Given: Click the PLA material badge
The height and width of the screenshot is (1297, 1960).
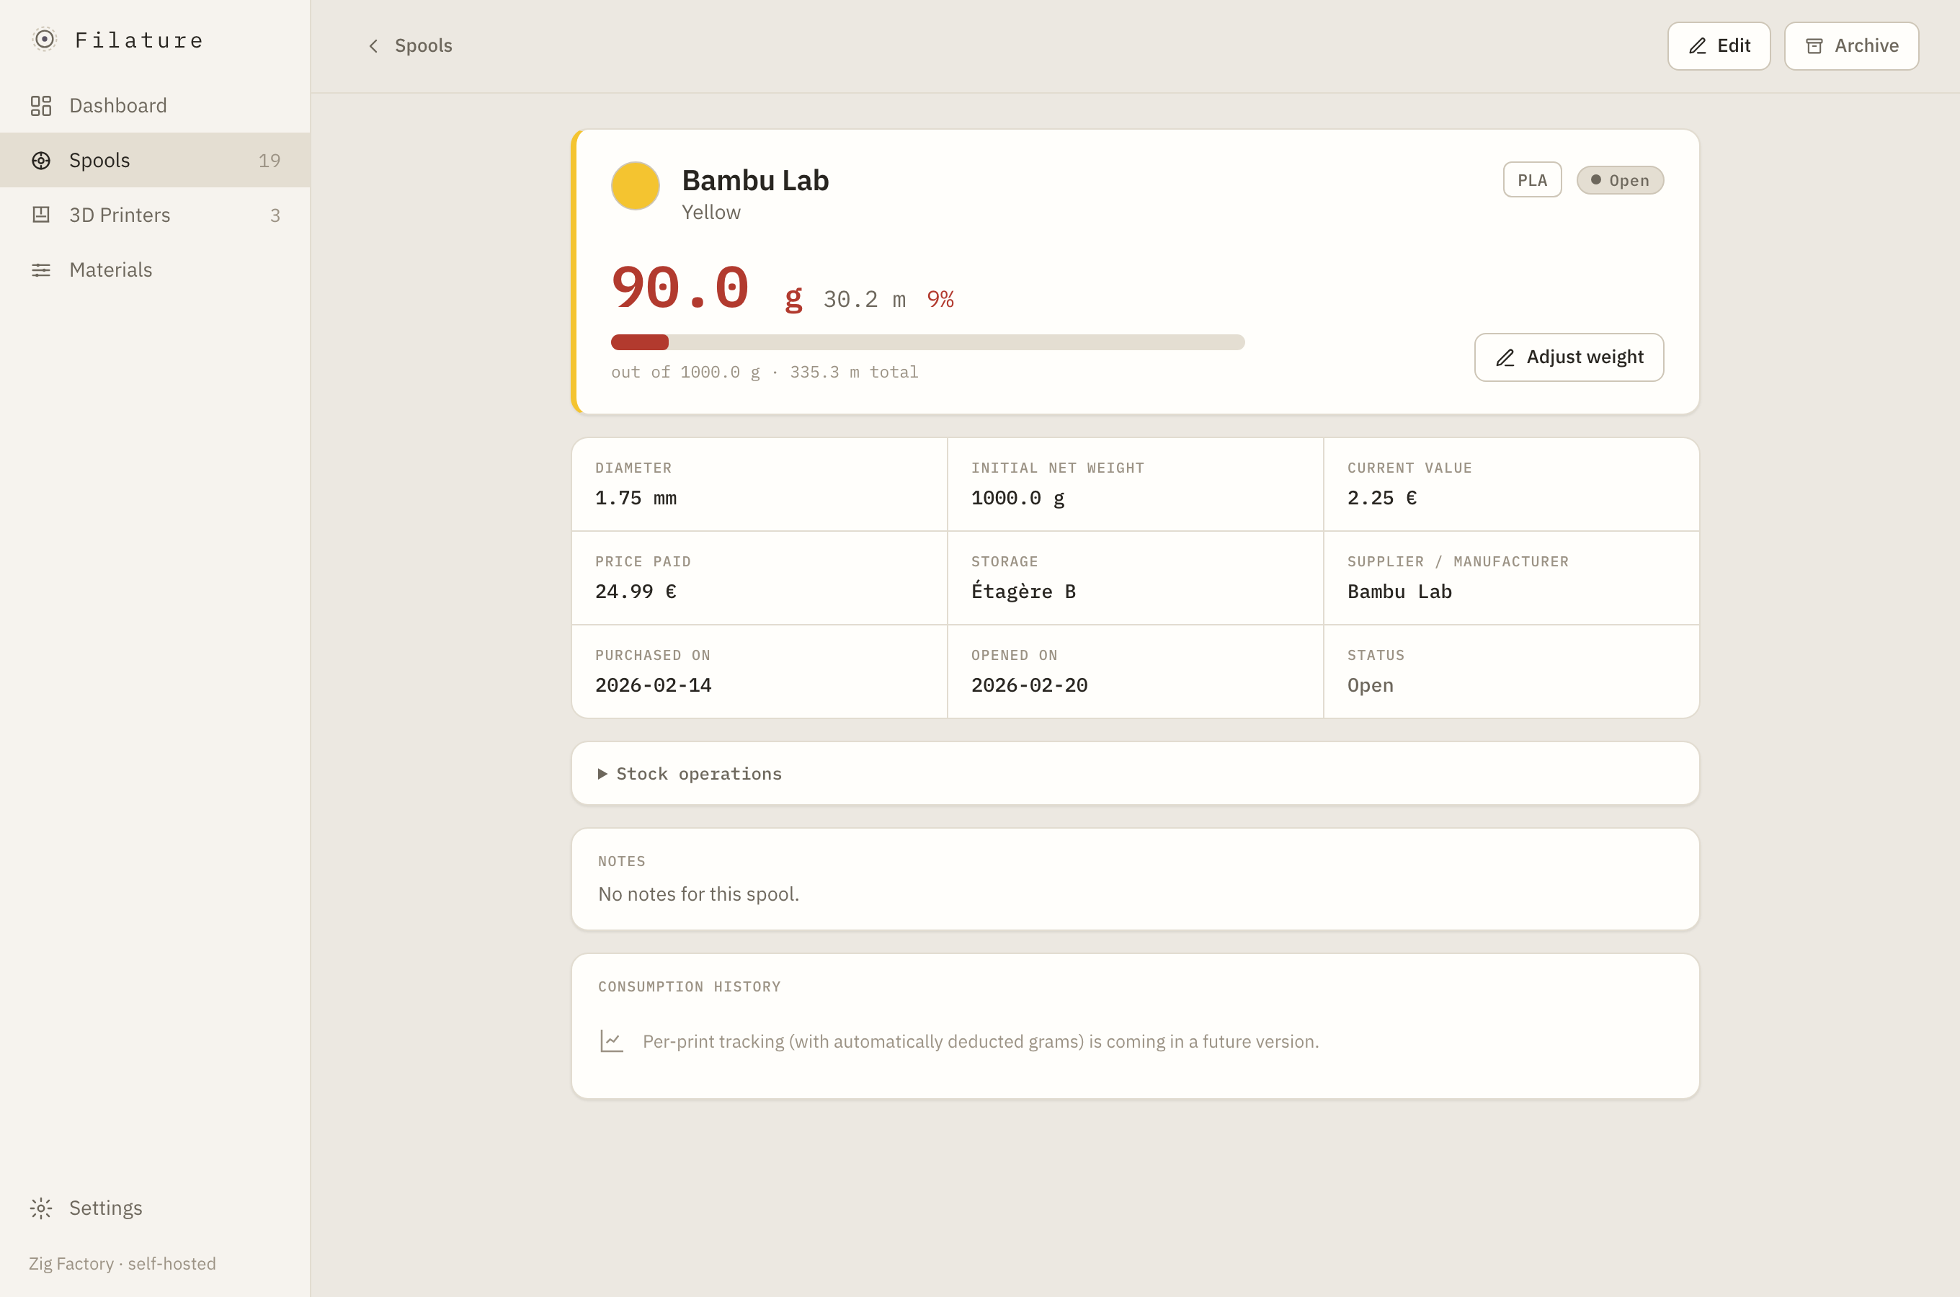Looking at the screenshot, I should 1532,180.
